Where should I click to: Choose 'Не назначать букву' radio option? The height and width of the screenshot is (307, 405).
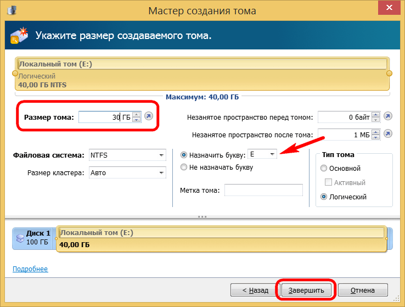click(184, 167)
